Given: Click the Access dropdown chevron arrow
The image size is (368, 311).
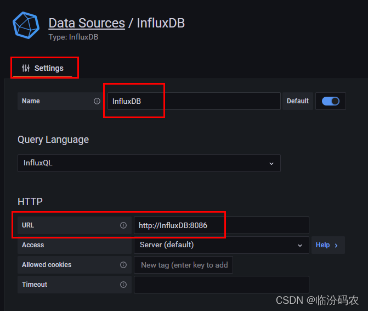Looking at the screenshot, I should (299, 246).
